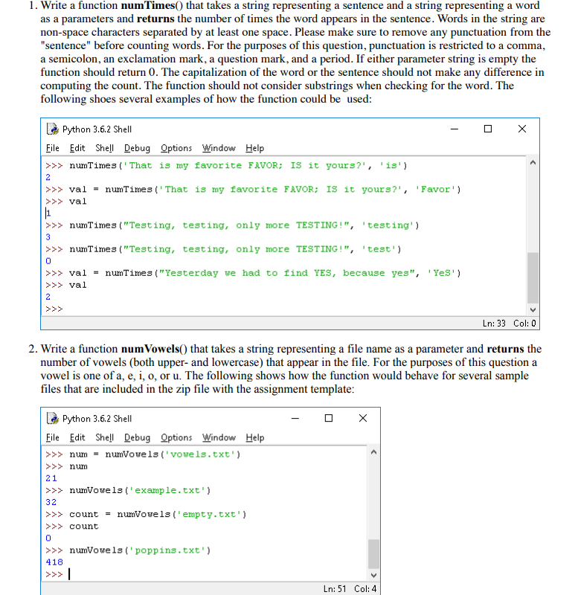This screenshot has height=595, width=578.
Task: Click the 'test' string argument
Action: 379,249
